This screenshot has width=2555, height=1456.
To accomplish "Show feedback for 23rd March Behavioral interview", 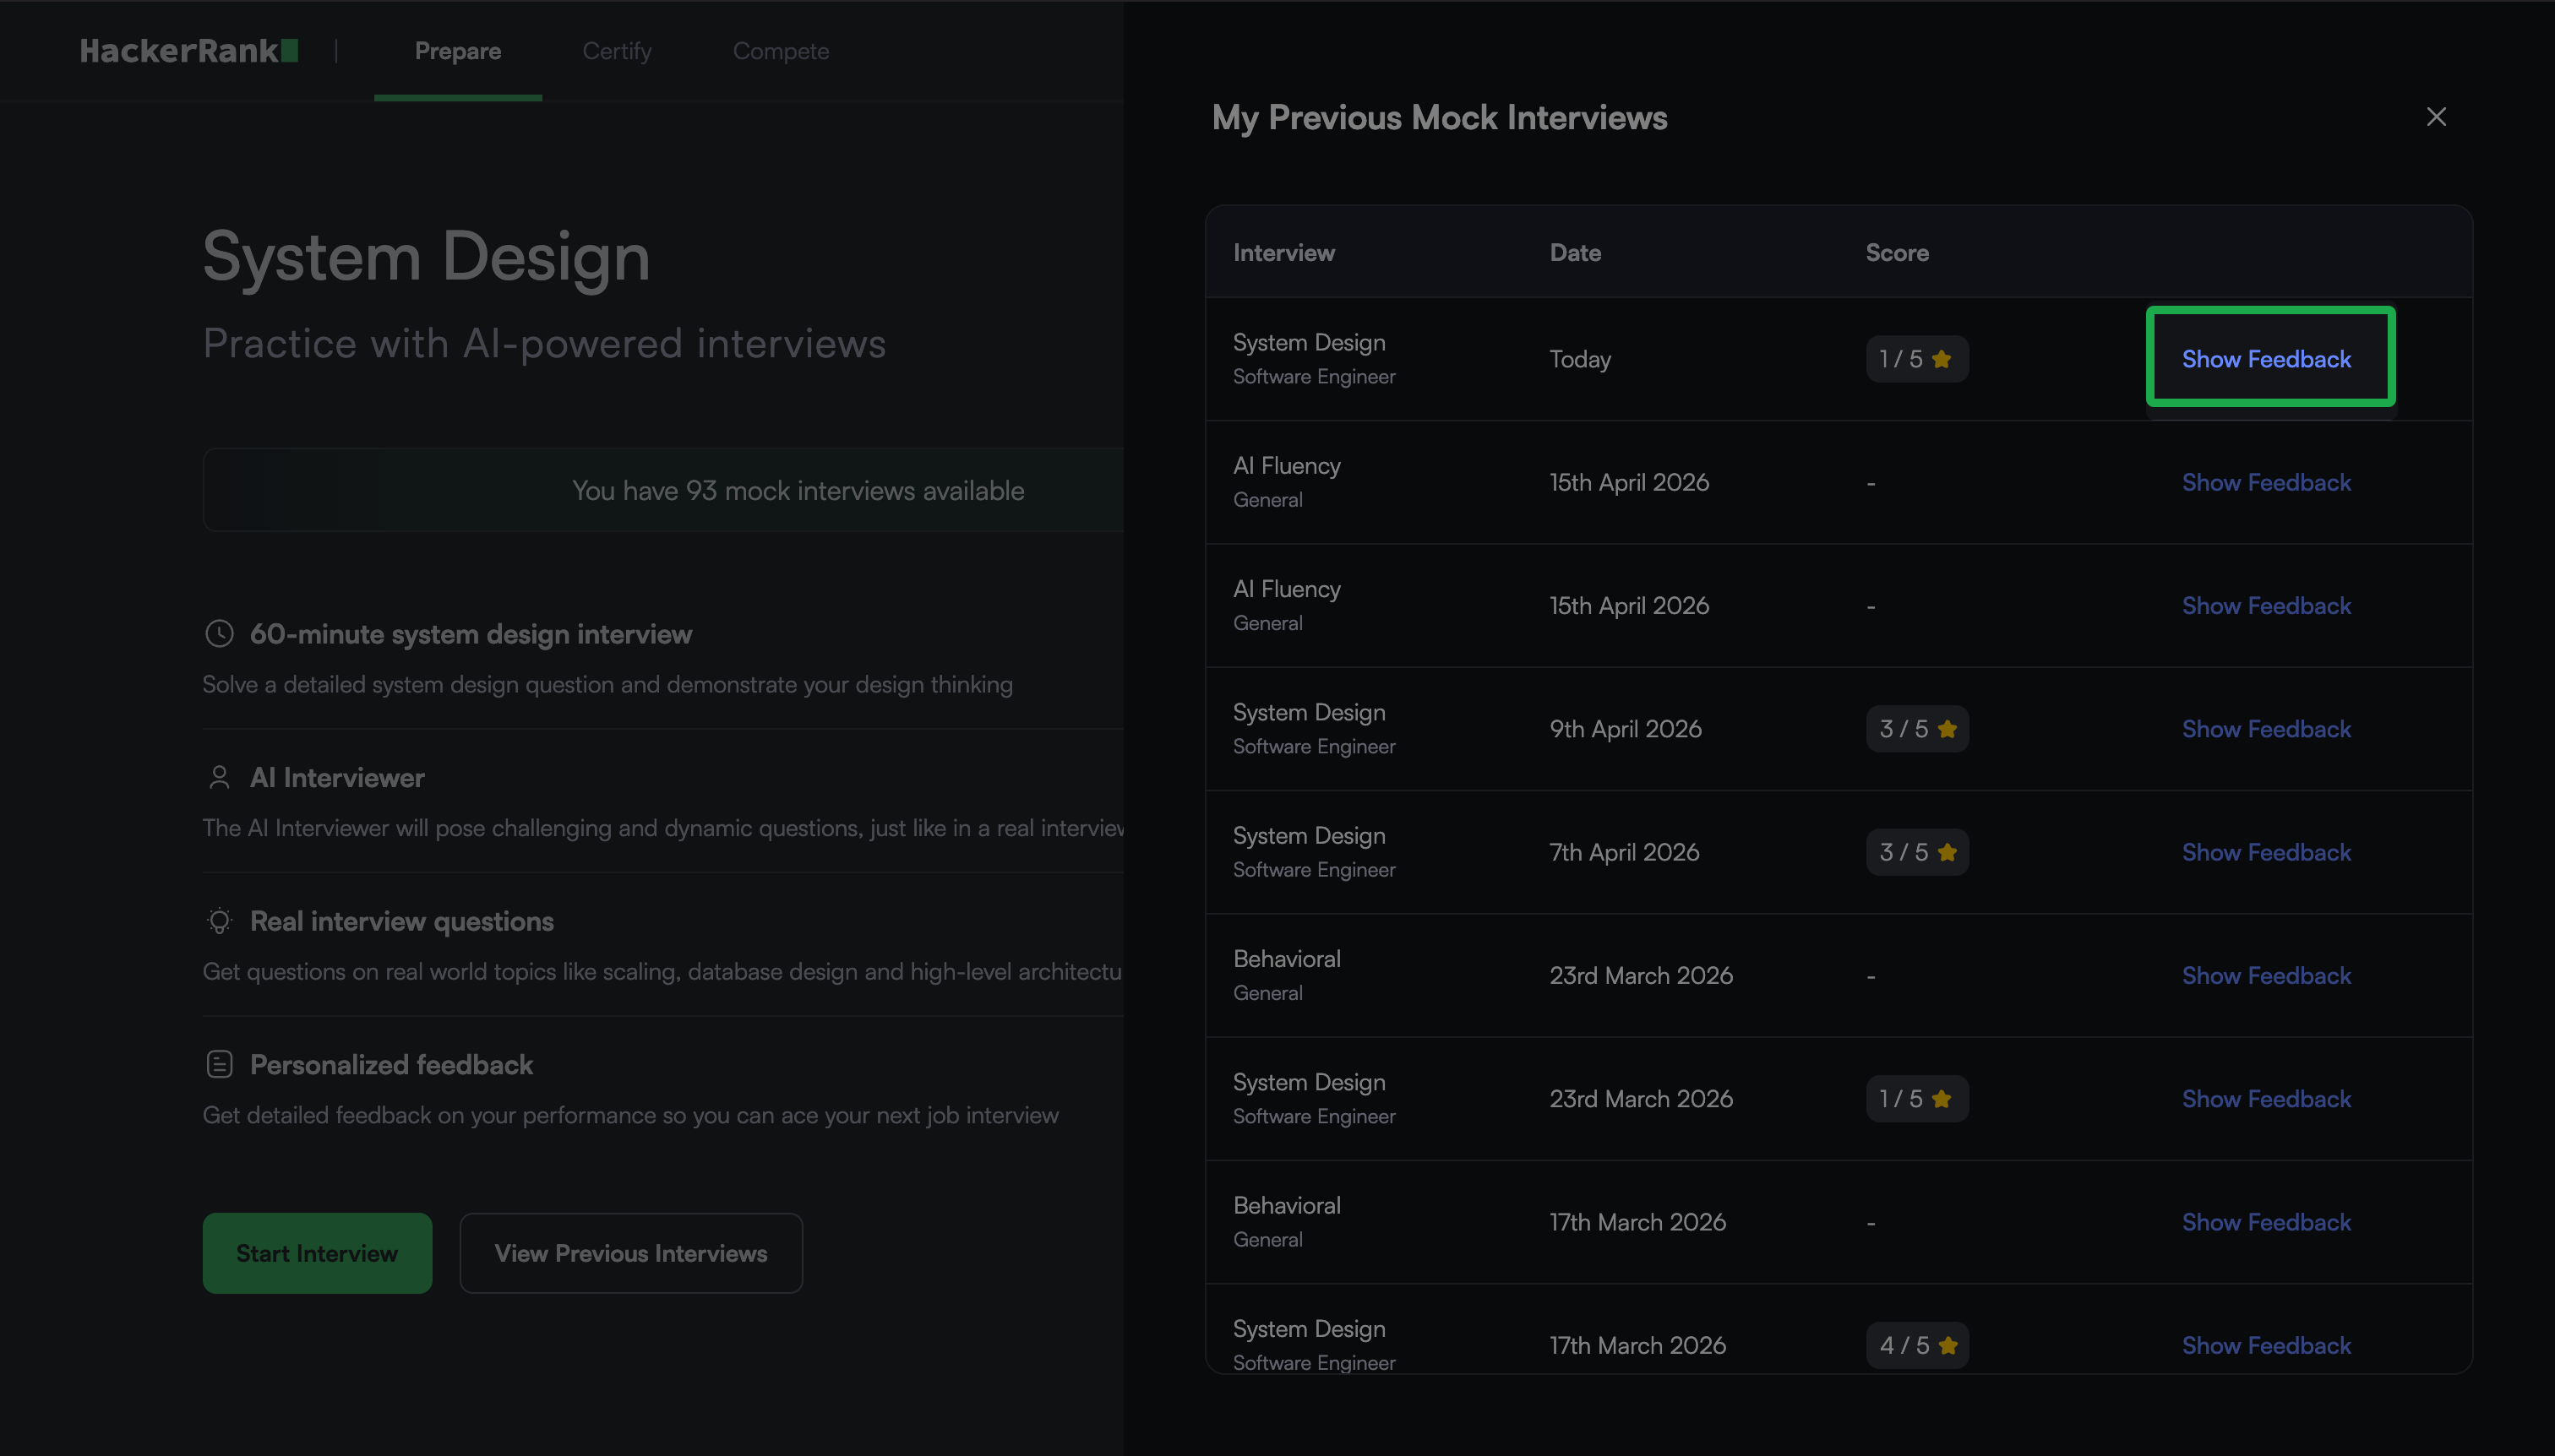I will coord(2266,975).
